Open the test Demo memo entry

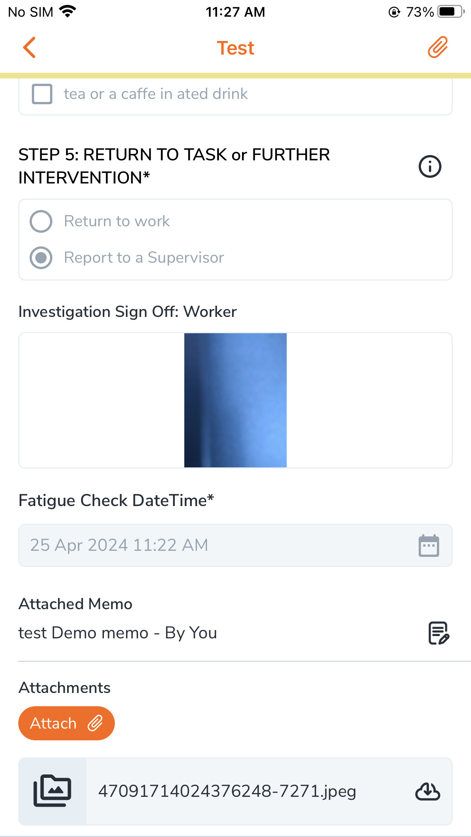[118, 633]
